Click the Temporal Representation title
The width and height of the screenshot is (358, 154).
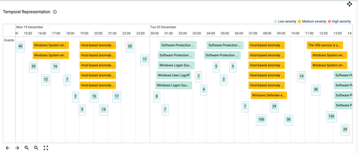coord(26,12)
